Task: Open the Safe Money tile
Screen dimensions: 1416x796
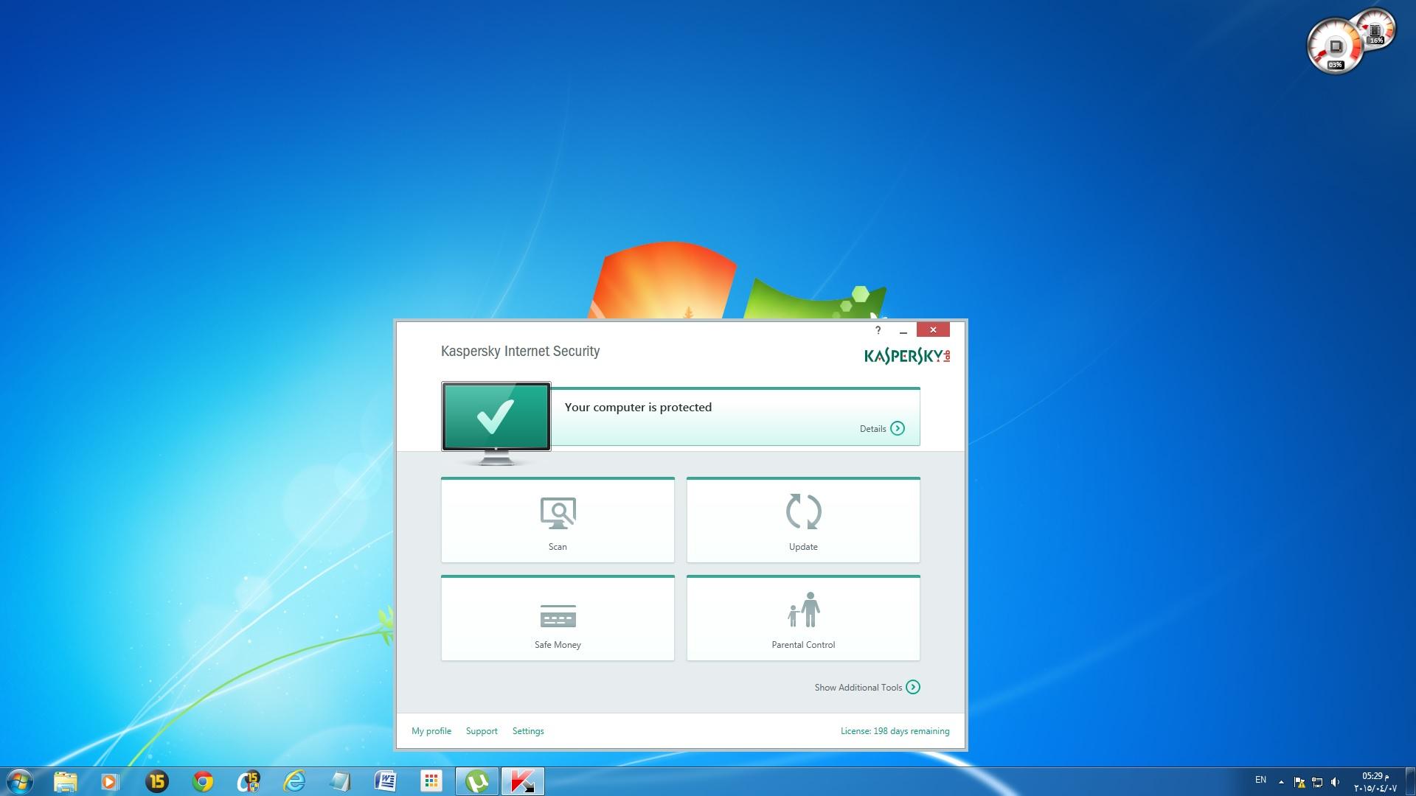Action: 558,618
